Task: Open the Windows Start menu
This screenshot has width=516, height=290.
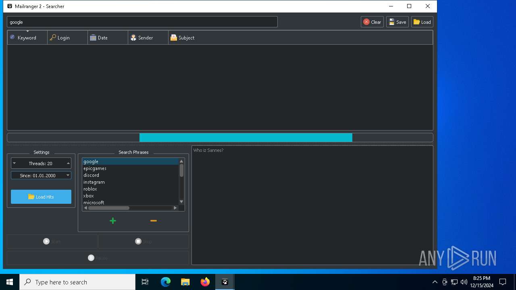Action: coord(10,282)
